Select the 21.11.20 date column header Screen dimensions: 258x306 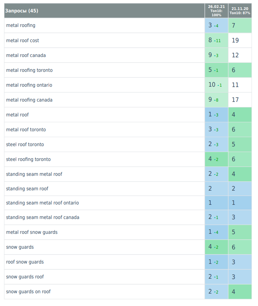click(240, 11)
